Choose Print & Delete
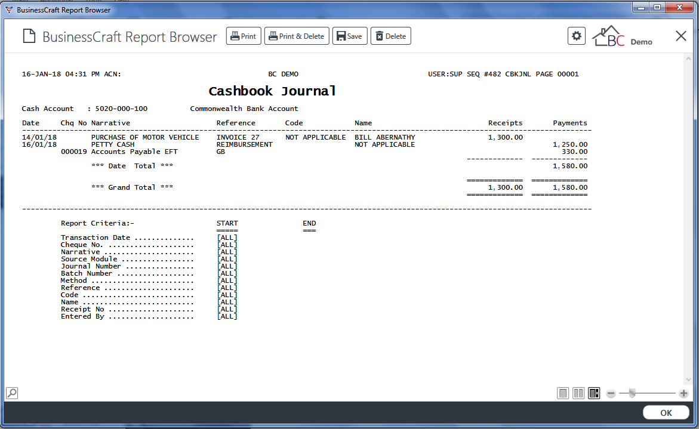Viewport: 699px width, 429px height. [x=297, y=36]
